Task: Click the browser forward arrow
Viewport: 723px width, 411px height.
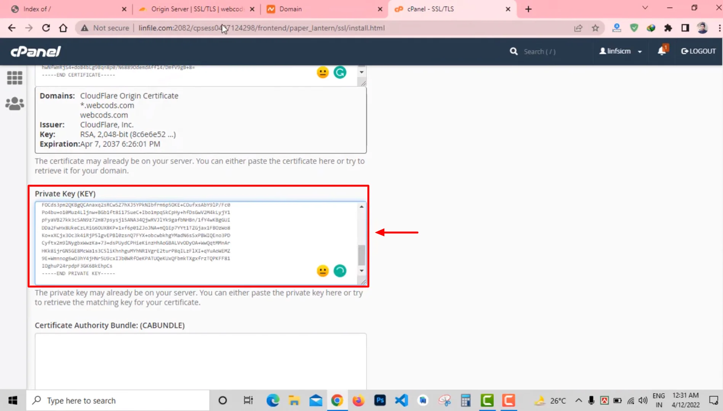Action: [x=29, y=28]
